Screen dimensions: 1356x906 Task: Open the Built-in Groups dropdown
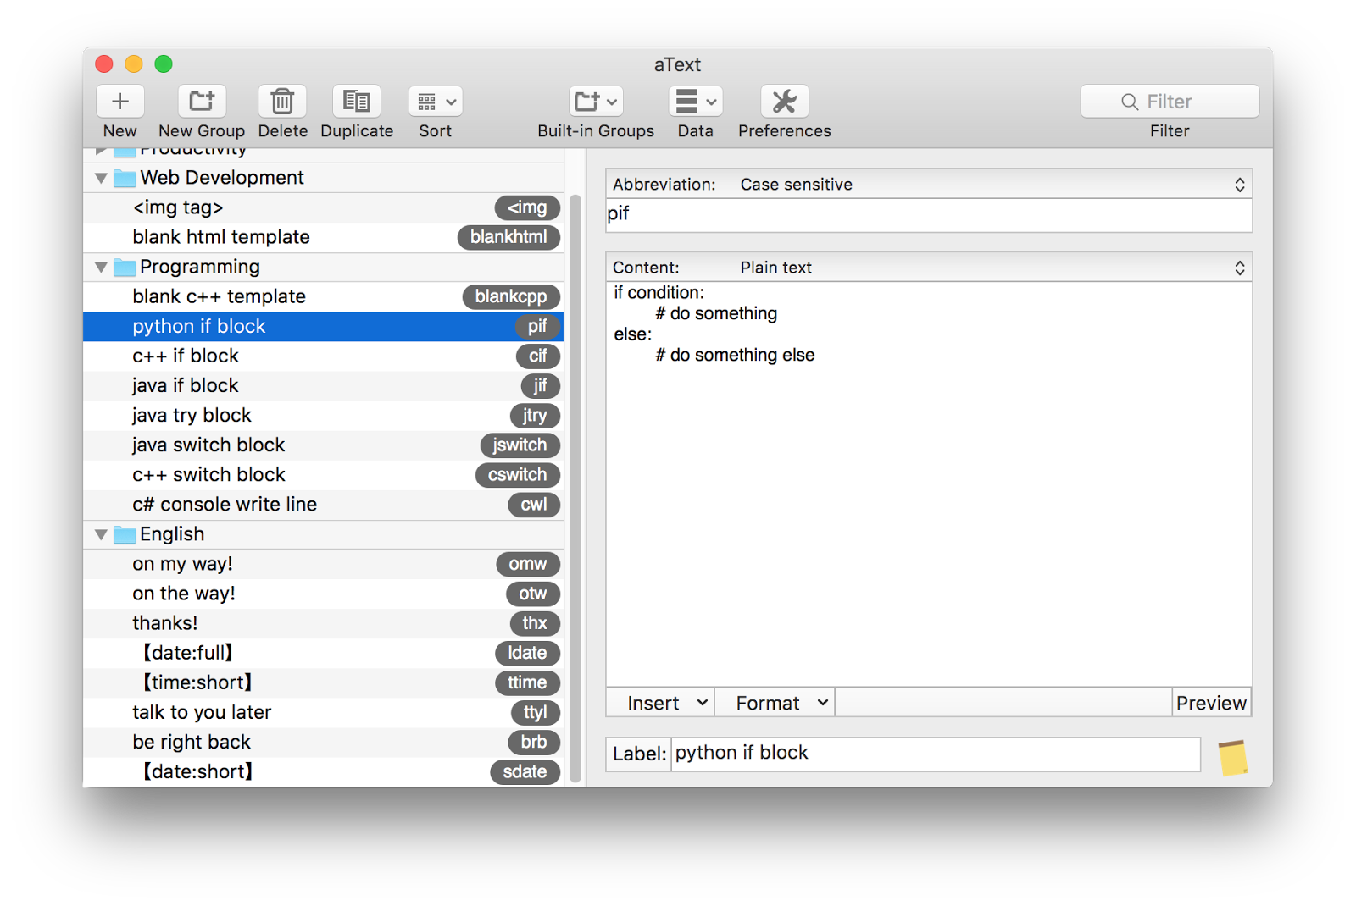pos(596,102)
